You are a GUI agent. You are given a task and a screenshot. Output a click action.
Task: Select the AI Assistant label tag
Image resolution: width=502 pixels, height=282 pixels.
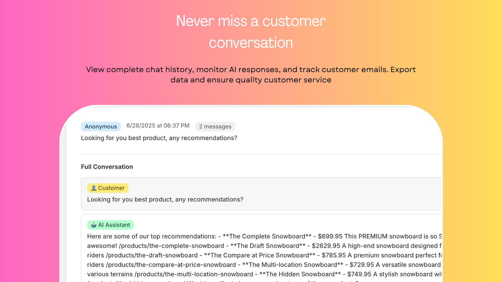pos(110,225)
